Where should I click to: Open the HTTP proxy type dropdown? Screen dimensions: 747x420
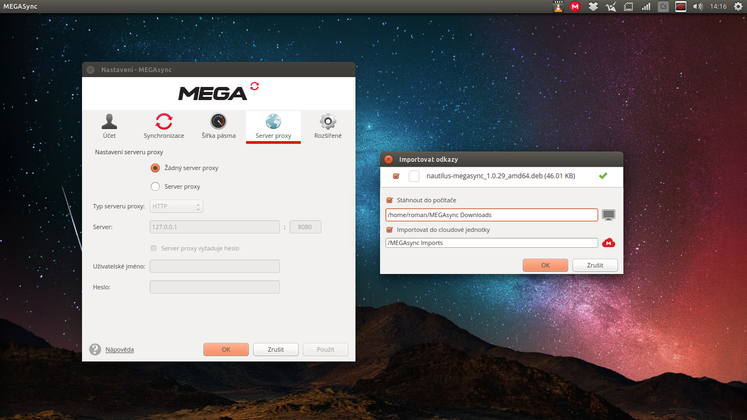tap(176, 206)
